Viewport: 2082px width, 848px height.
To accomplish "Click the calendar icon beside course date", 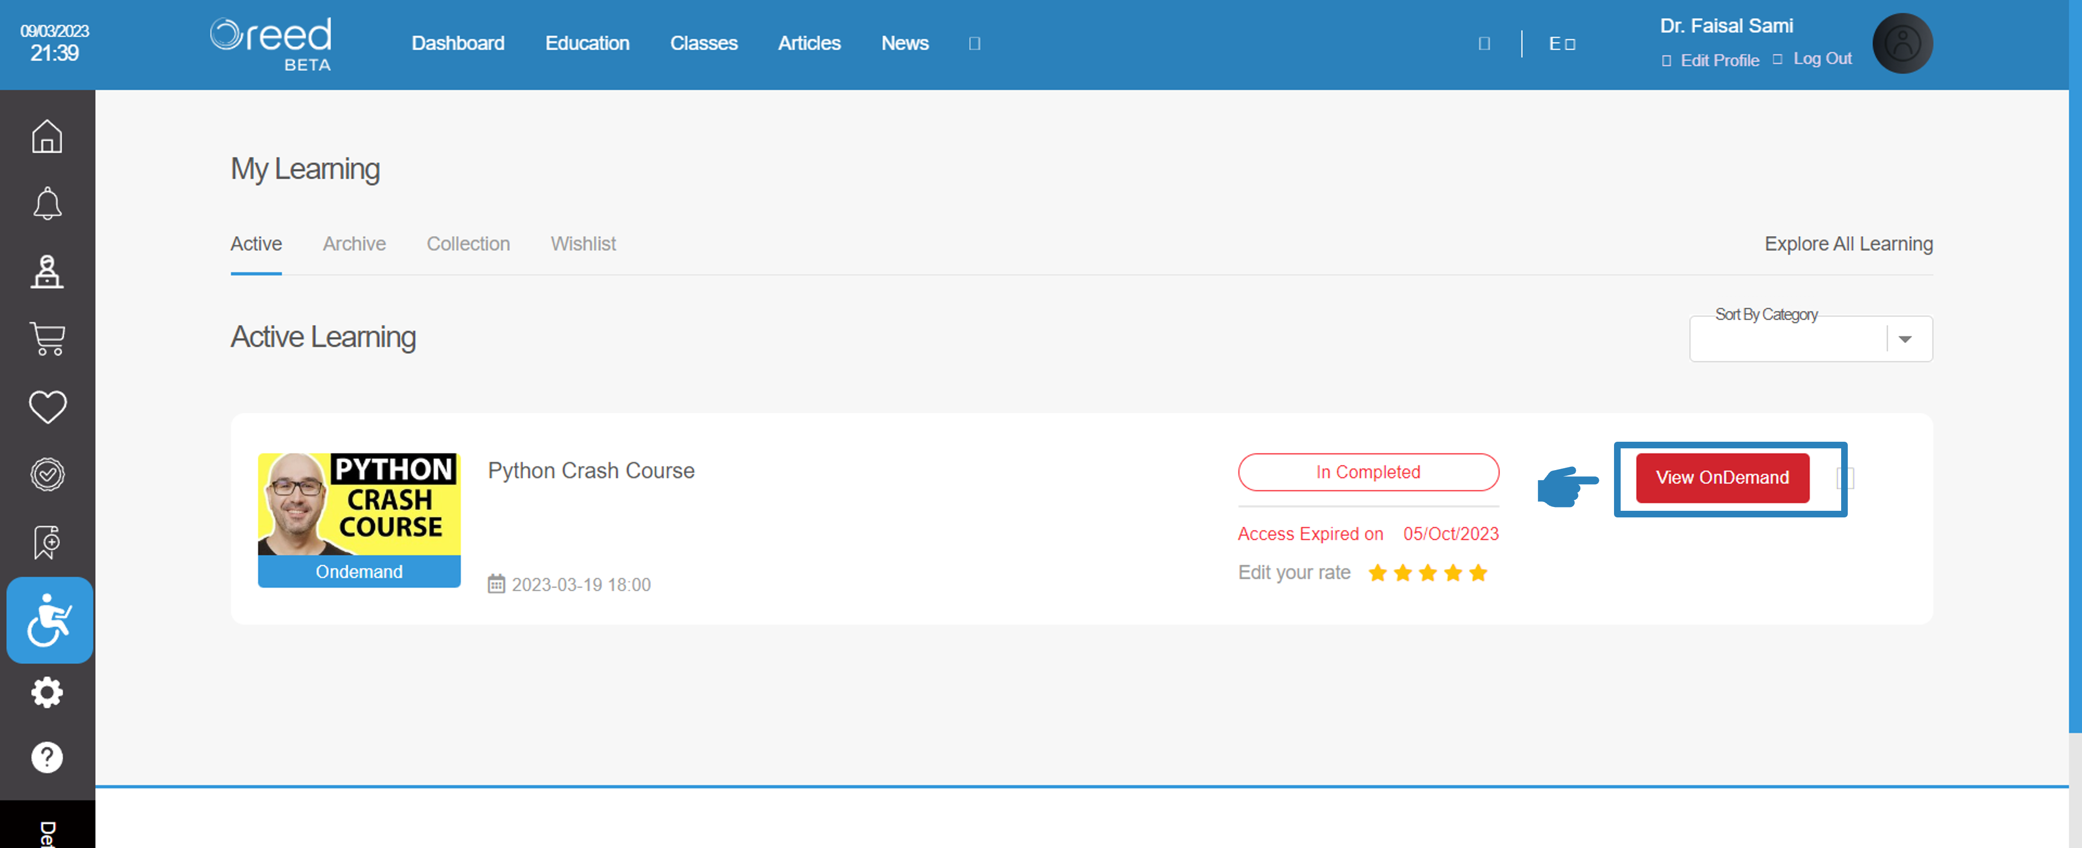I will (x=496, y=584).
